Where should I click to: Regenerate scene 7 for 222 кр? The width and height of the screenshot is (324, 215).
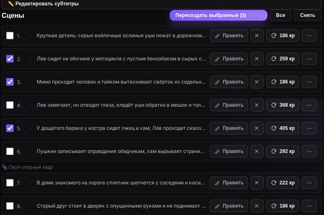click(x=283, y=183)
